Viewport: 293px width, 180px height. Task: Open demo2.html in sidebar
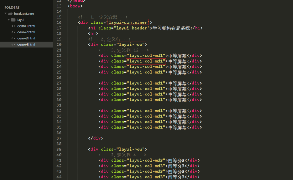(26, 32)
